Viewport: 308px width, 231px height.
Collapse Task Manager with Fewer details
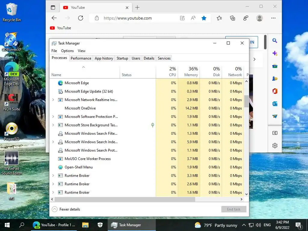tap(66, 209)
